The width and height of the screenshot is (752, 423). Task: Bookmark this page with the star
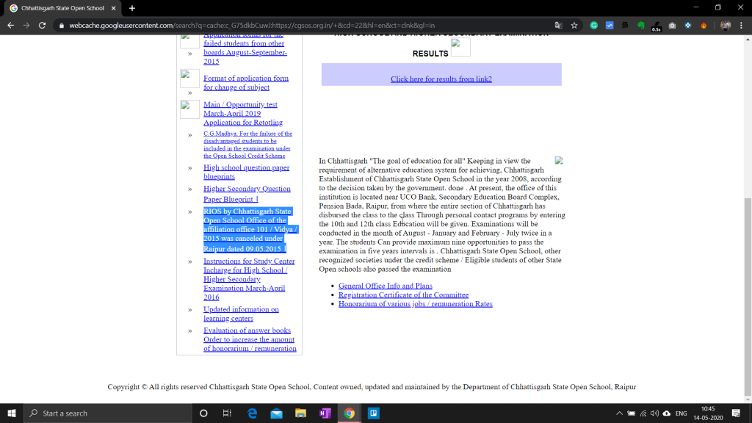pyautogui.click(x=574, y=26)
